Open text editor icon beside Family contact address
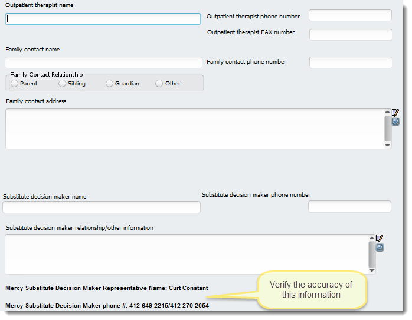Image resolution: width=412 pixels, height=320 pixels. 395,113
